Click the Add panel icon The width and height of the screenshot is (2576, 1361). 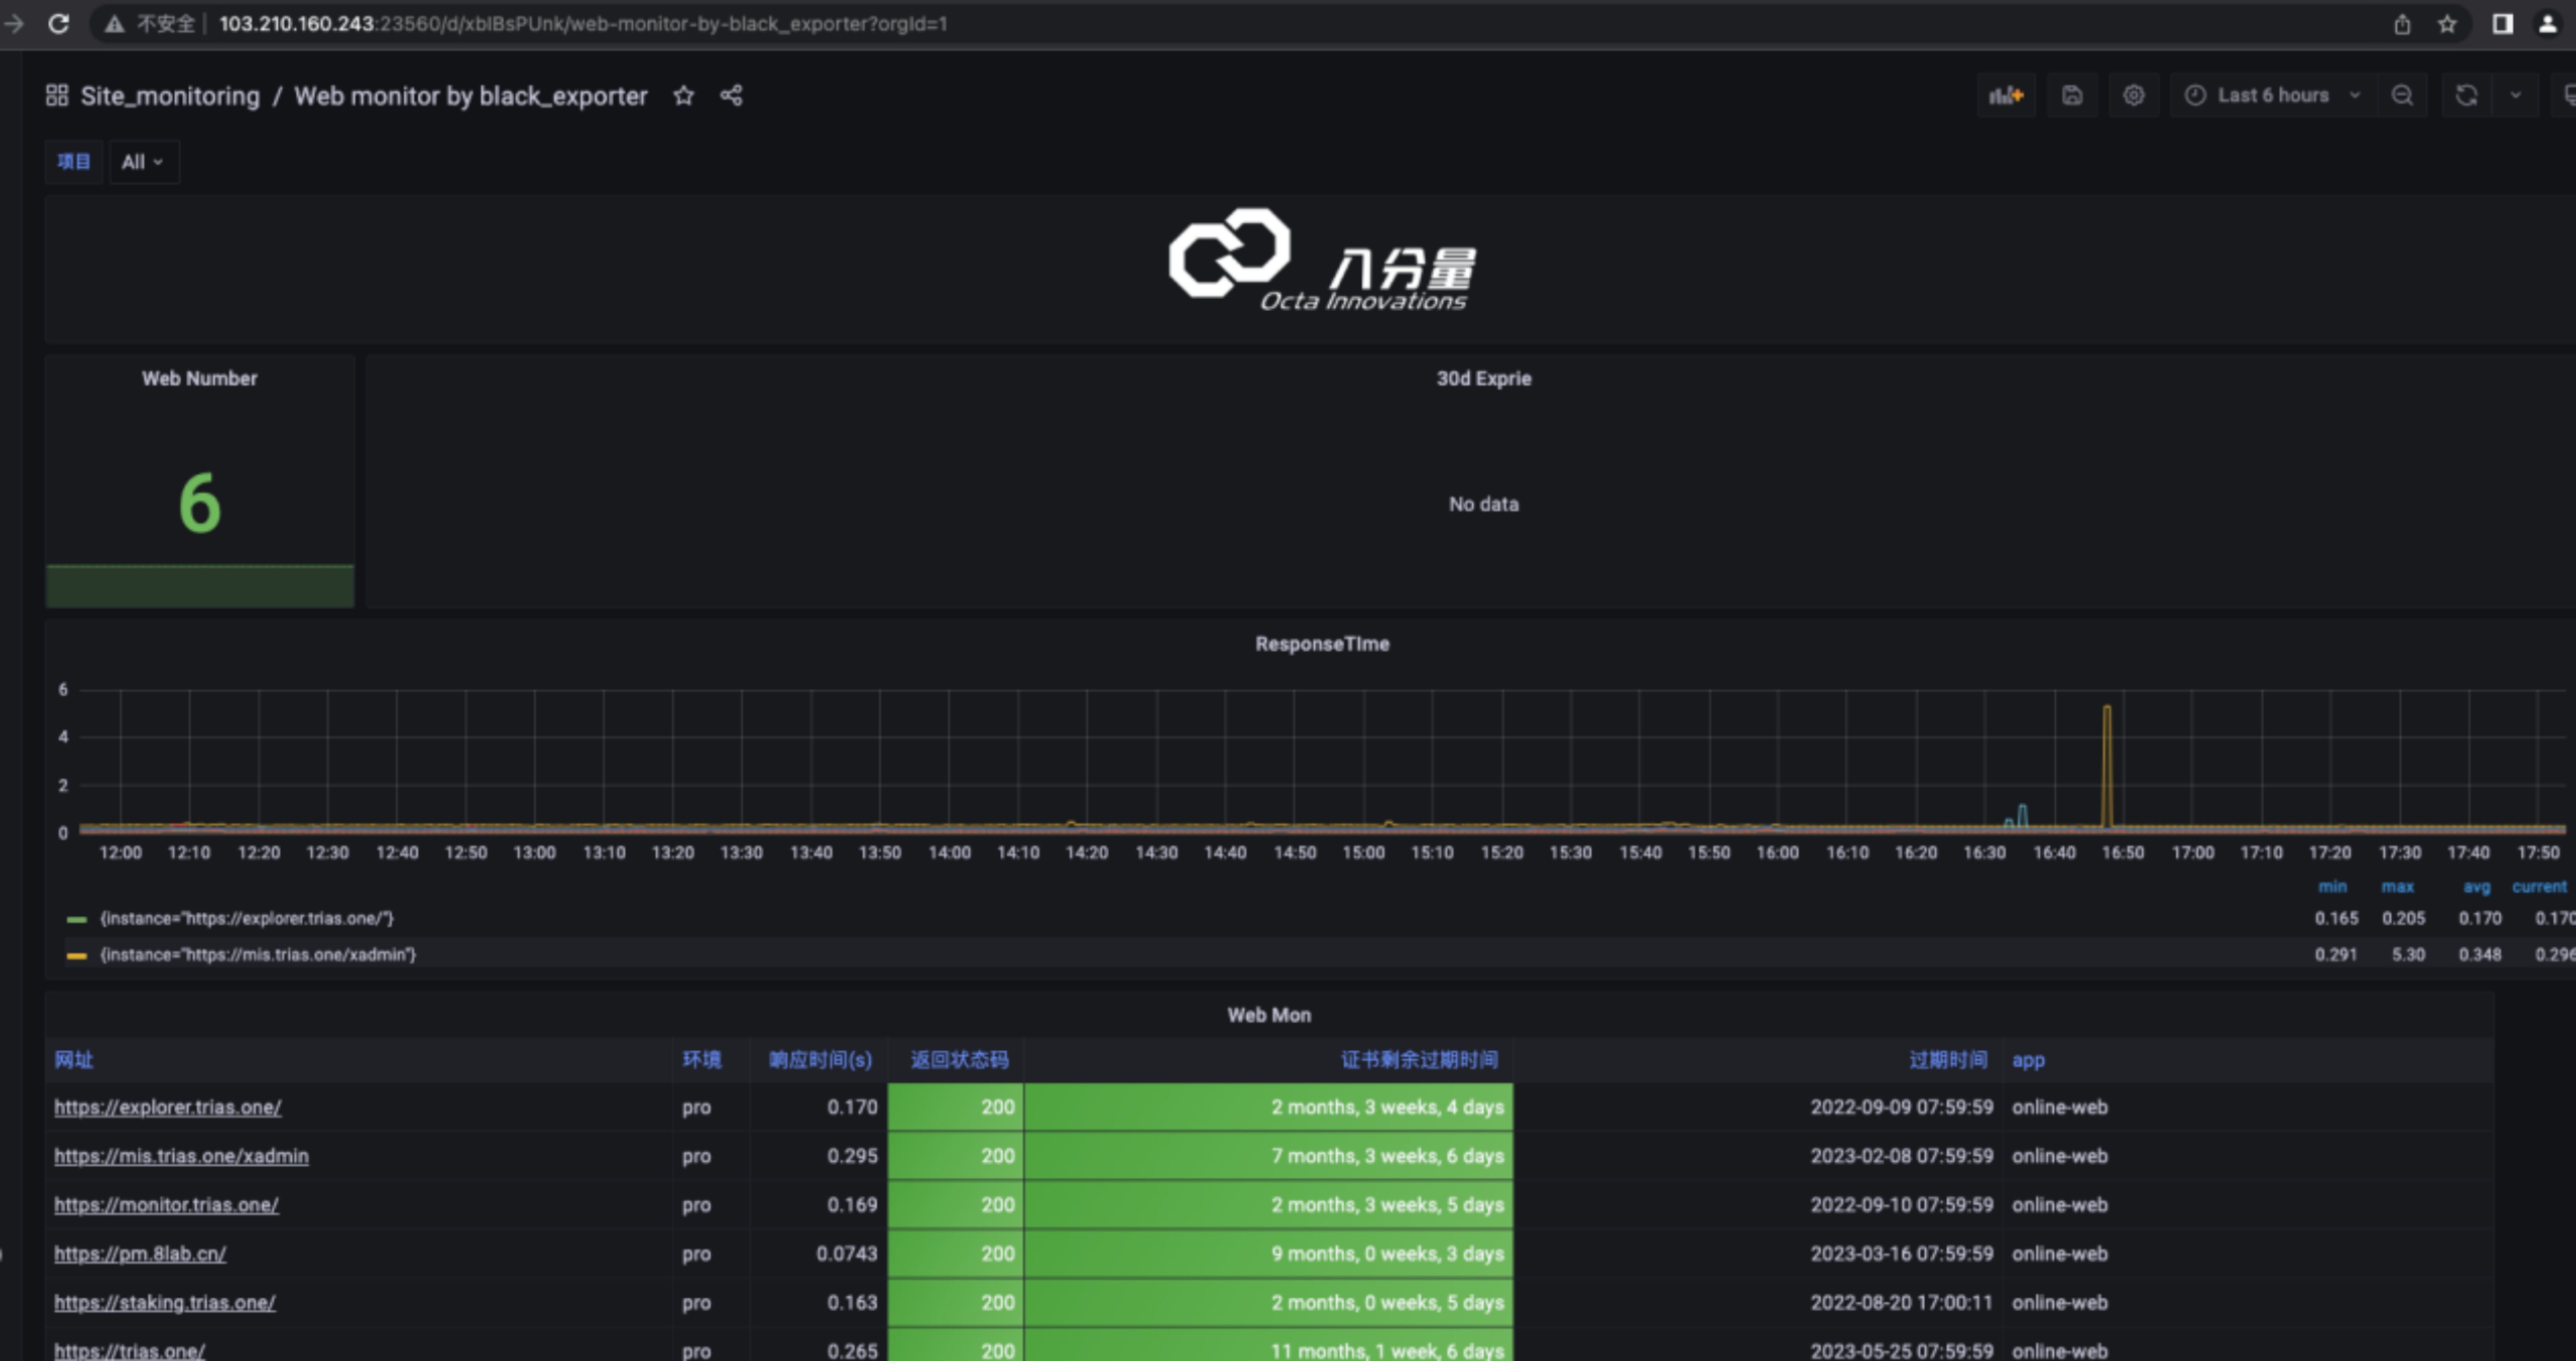point(2006,96)
